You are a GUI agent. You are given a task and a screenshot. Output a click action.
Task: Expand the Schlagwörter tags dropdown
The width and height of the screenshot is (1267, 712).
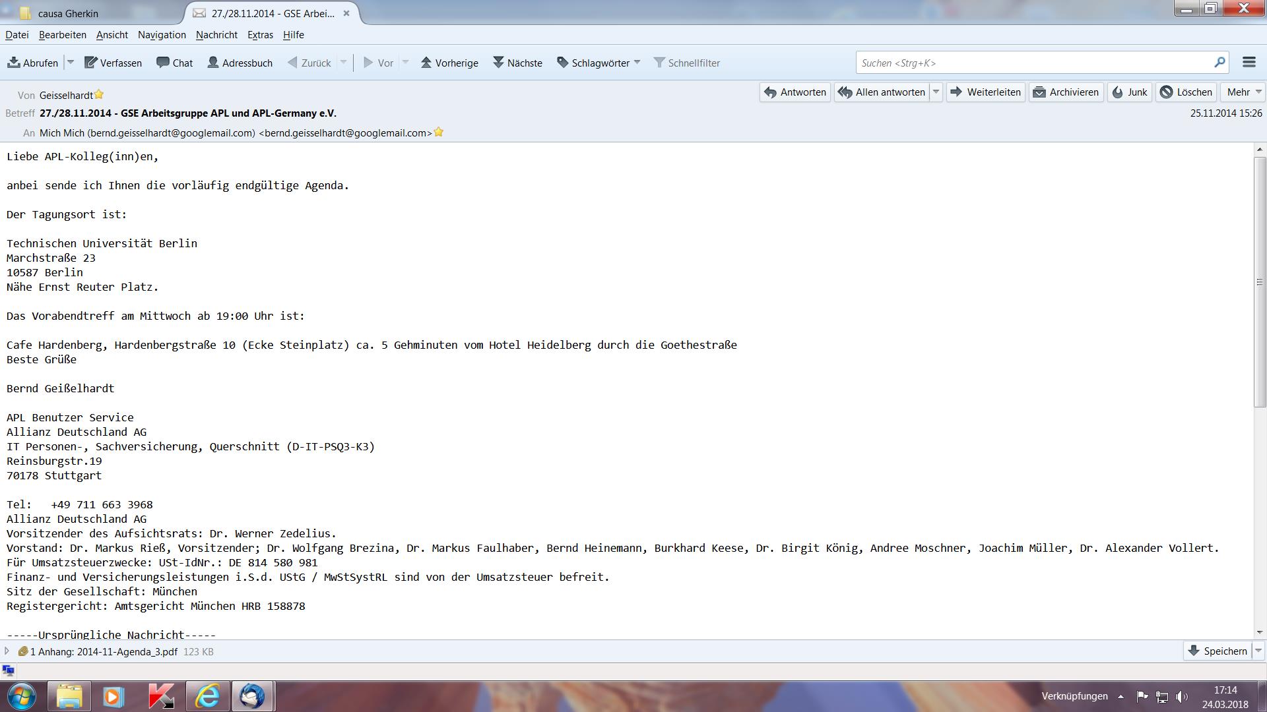click(599, 63)
